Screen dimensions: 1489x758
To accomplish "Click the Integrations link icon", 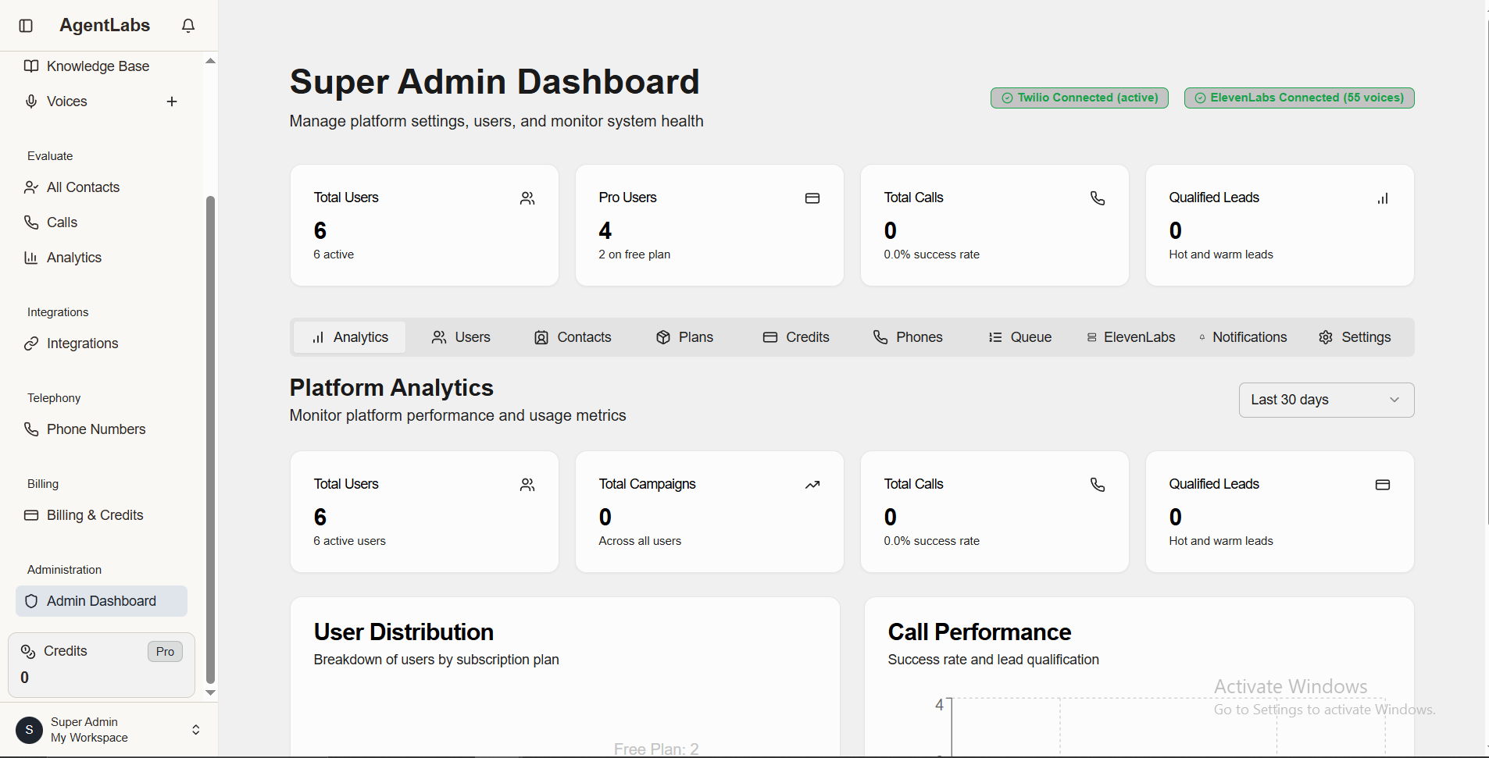I will pos(30,343).
